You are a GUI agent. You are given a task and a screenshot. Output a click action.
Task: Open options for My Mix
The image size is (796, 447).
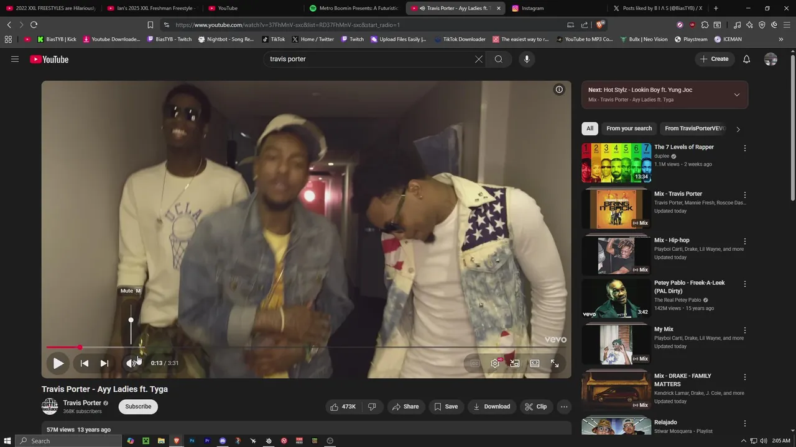(744, 330)
